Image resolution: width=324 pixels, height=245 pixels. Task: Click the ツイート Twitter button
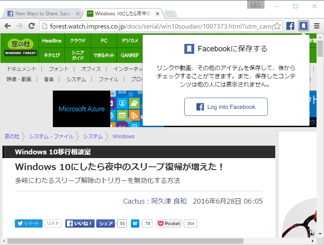pos(29,223)
